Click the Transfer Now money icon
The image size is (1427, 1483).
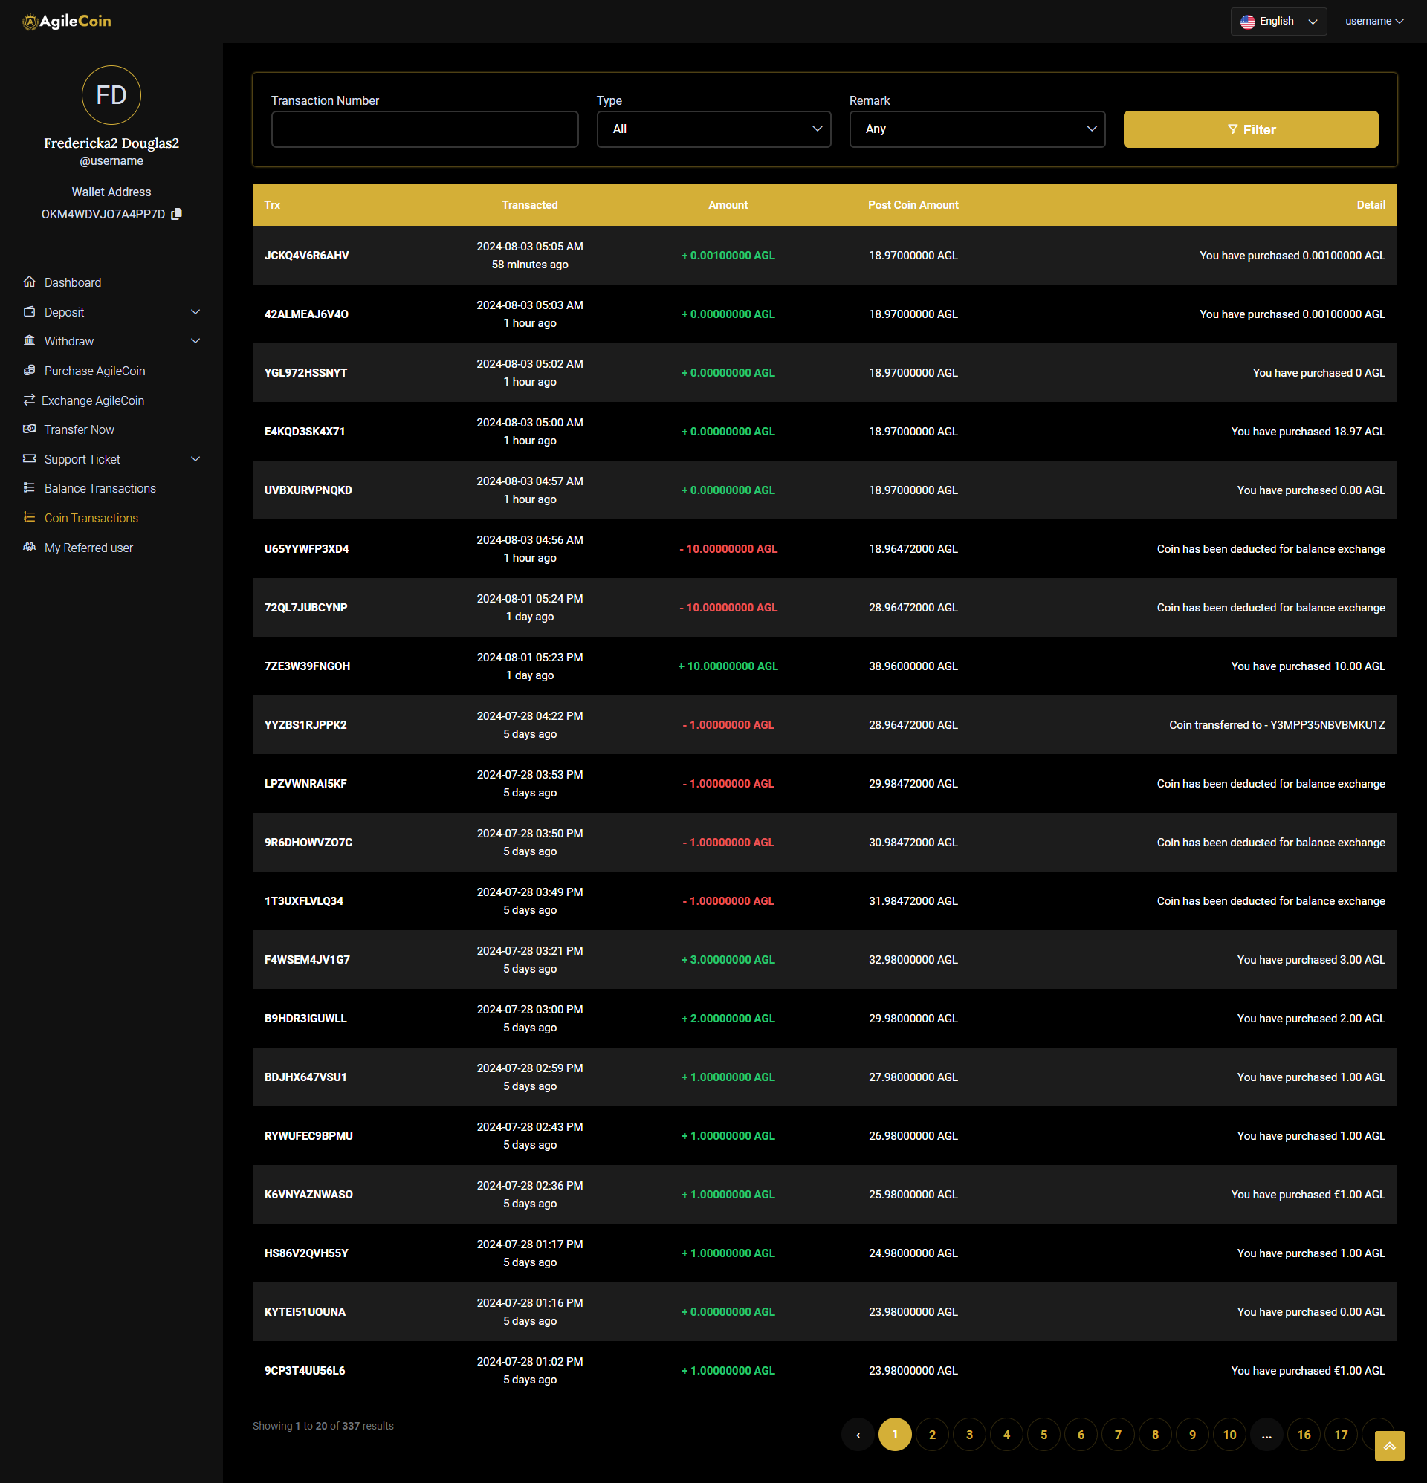(x=30, y=429)
